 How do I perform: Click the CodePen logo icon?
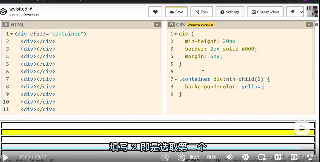point(3,12)
